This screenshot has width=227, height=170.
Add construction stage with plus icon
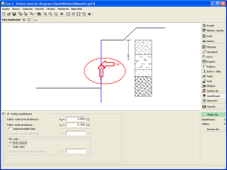24,20
